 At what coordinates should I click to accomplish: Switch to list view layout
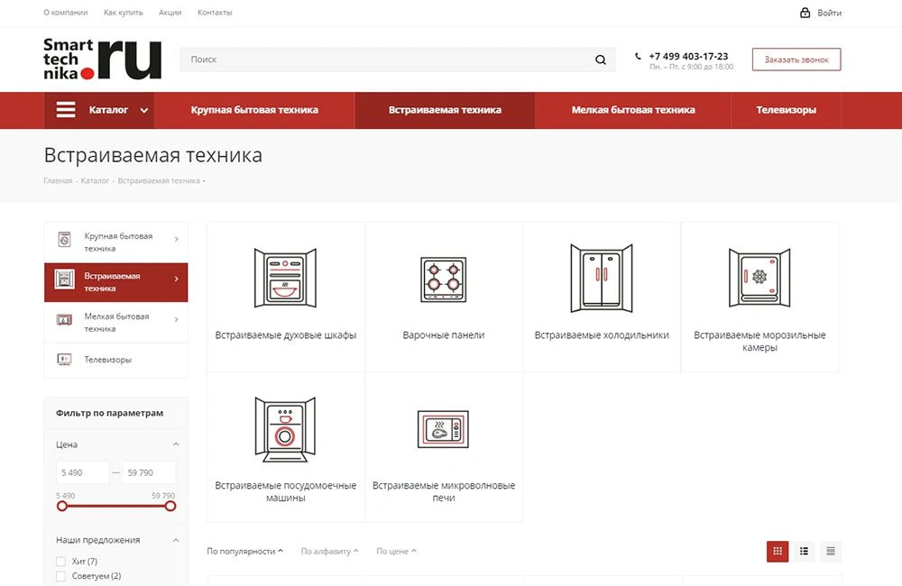pyautogui.click(x=804, y=551)
